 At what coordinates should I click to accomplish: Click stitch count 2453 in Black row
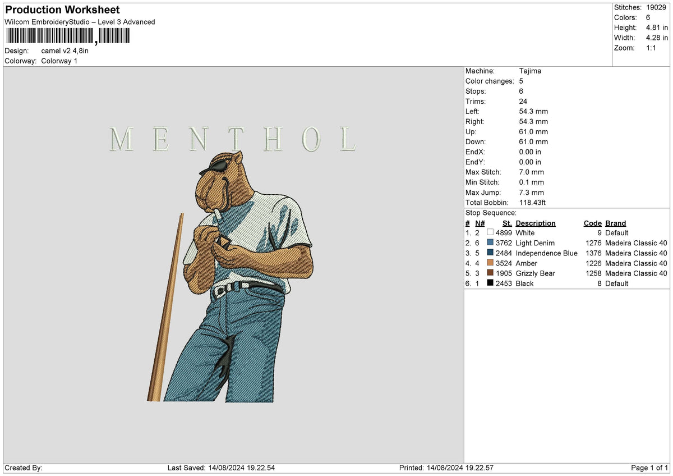click(504, 283)
